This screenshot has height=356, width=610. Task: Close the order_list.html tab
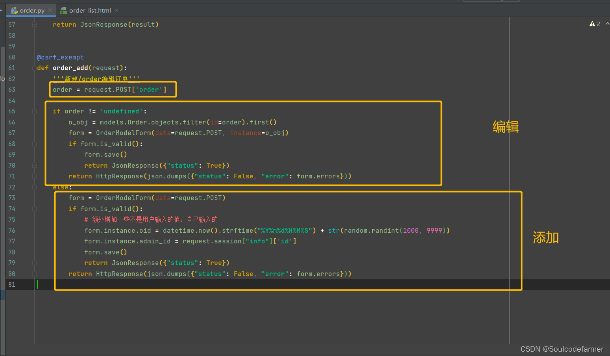coord(116,11)
